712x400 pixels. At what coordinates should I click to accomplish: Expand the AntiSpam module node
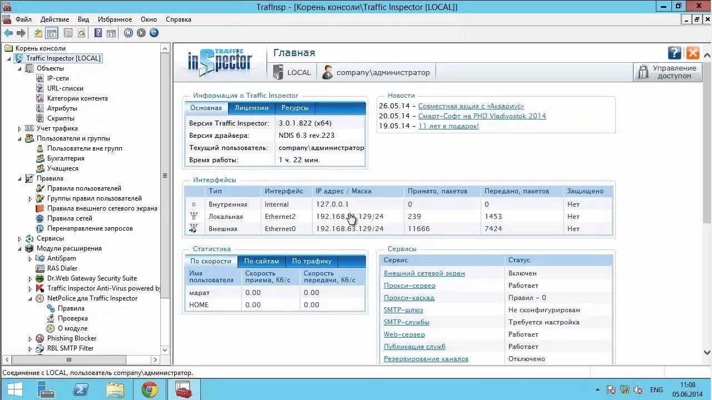(30, 258)
